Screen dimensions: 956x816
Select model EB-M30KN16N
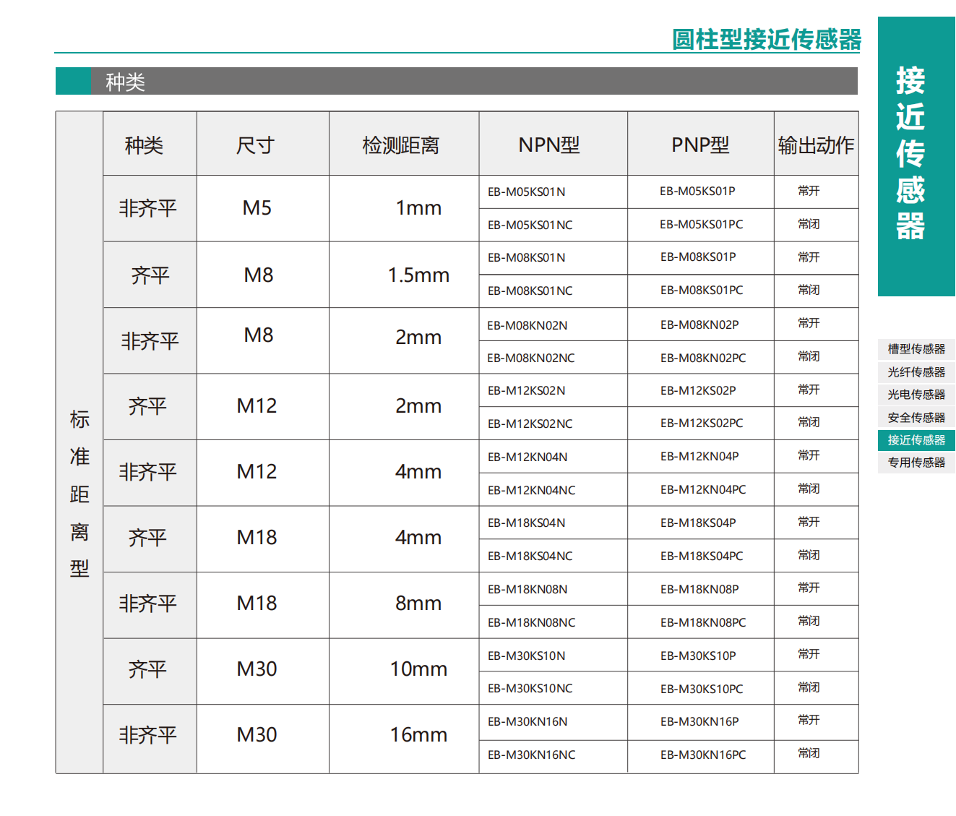coord(527,721)
